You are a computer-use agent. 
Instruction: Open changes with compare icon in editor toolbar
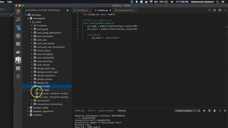pyautogui.click(x=214, y=10)
